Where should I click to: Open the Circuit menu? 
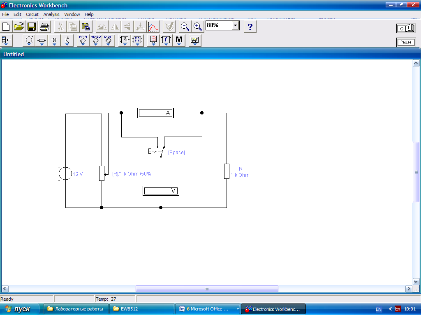point(32,14)
